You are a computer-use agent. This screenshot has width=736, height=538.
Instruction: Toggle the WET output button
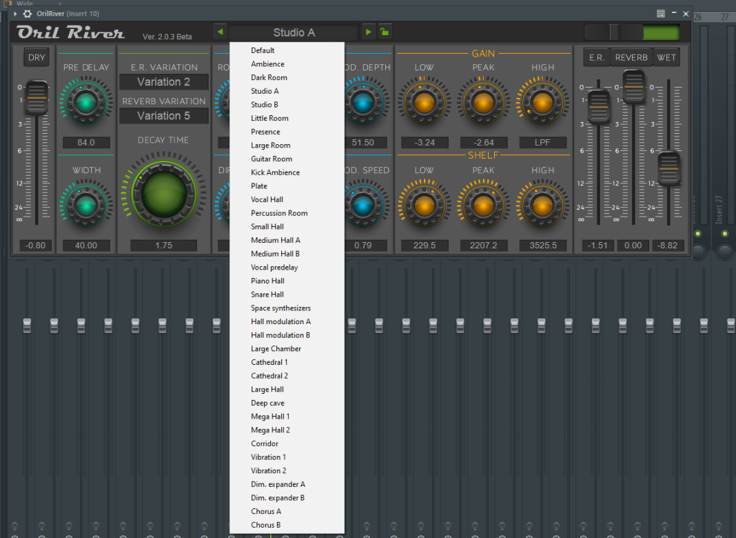point(666,57)
